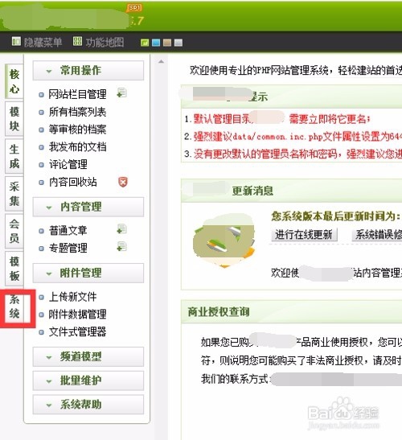Open 网站栏目管理 link
The image size is (402, 440).
[78, 94]
